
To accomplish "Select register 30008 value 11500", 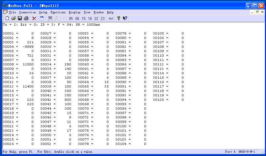I will [x=28, y=64].
